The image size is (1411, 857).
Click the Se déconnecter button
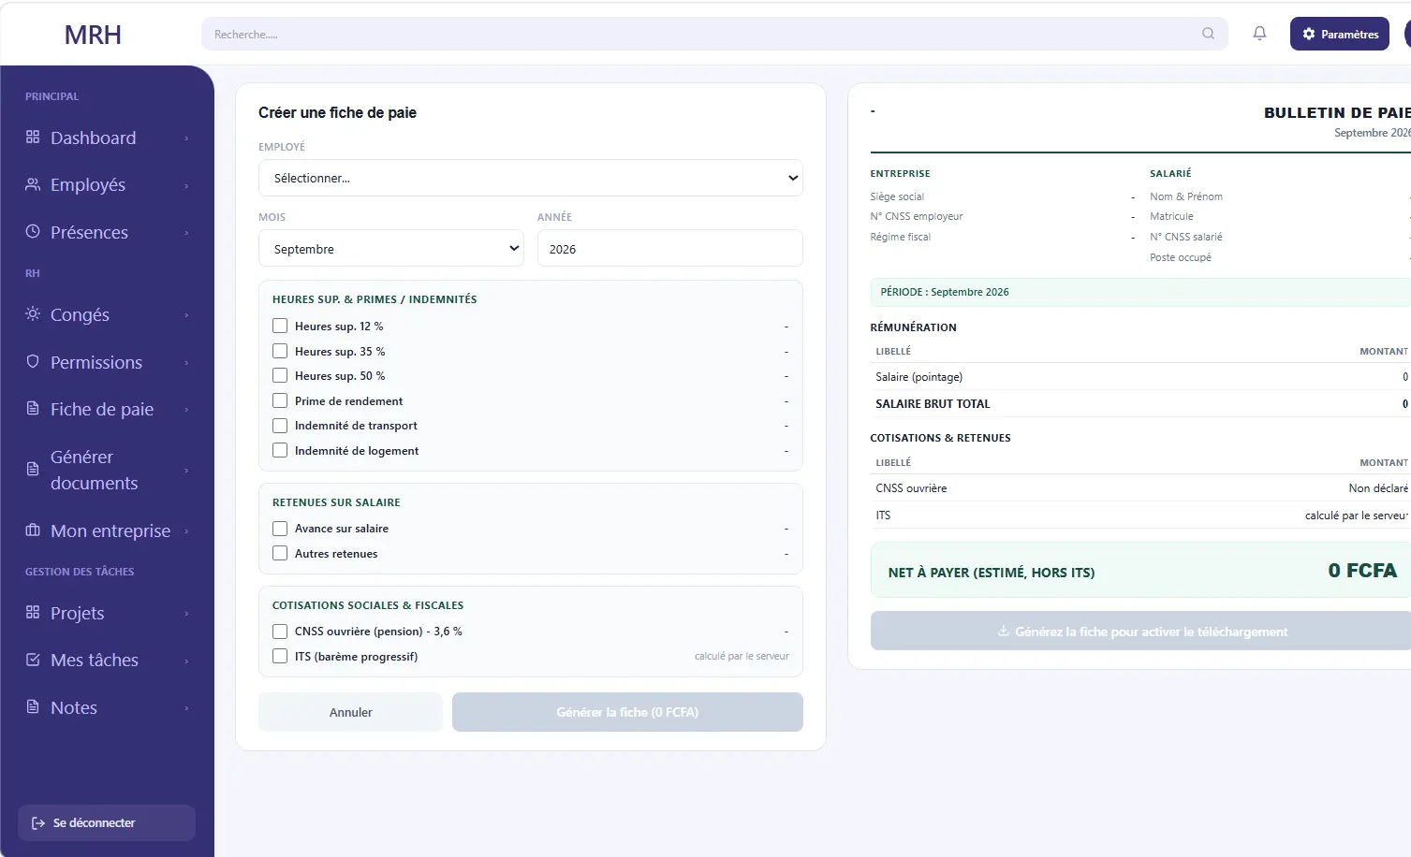click(107, 823)
